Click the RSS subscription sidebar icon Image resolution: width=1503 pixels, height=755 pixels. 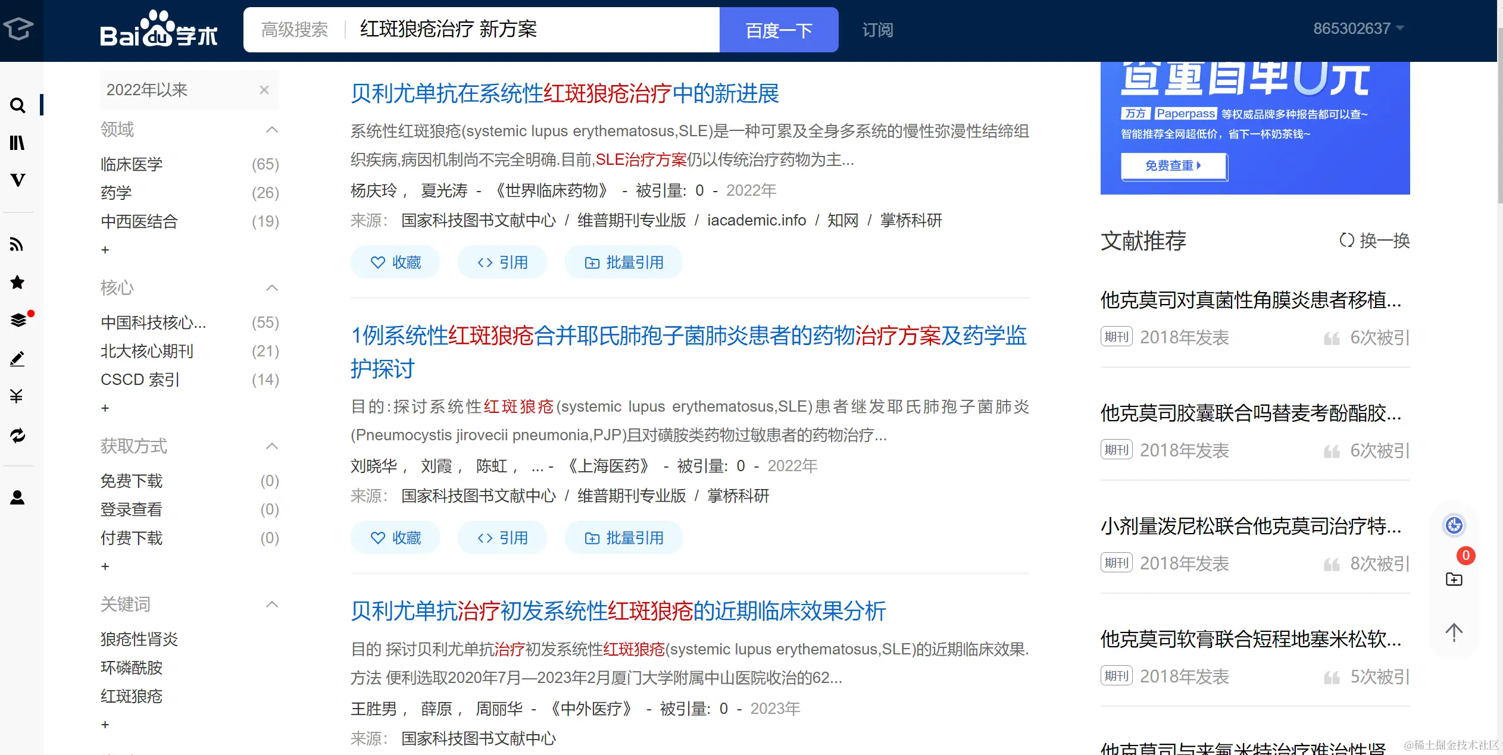(17, 245)
